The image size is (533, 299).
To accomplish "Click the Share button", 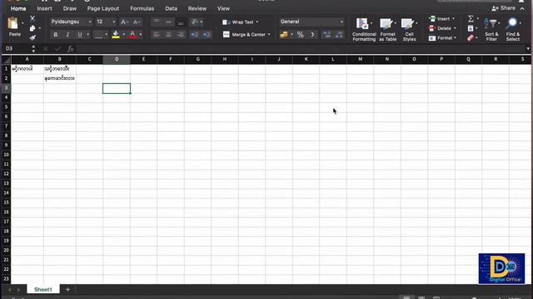I will pos(503,8).
